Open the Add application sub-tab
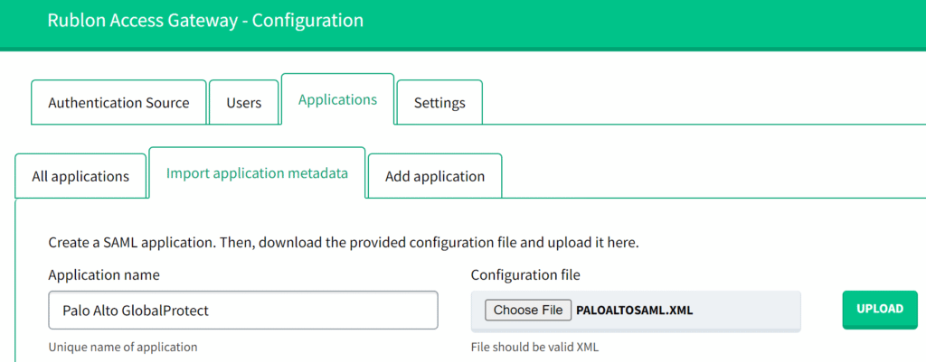Screen dimensions: 926x362 pyautogui.click(x=435, y=176)
